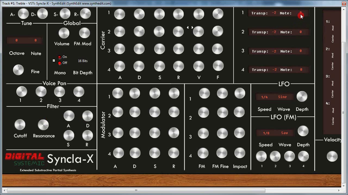Click the vertical scrollbar down arrow
348x195 pixels.
[344, 186]
